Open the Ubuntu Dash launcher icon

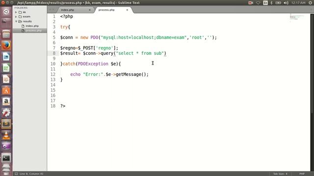(x=6, y=12)
